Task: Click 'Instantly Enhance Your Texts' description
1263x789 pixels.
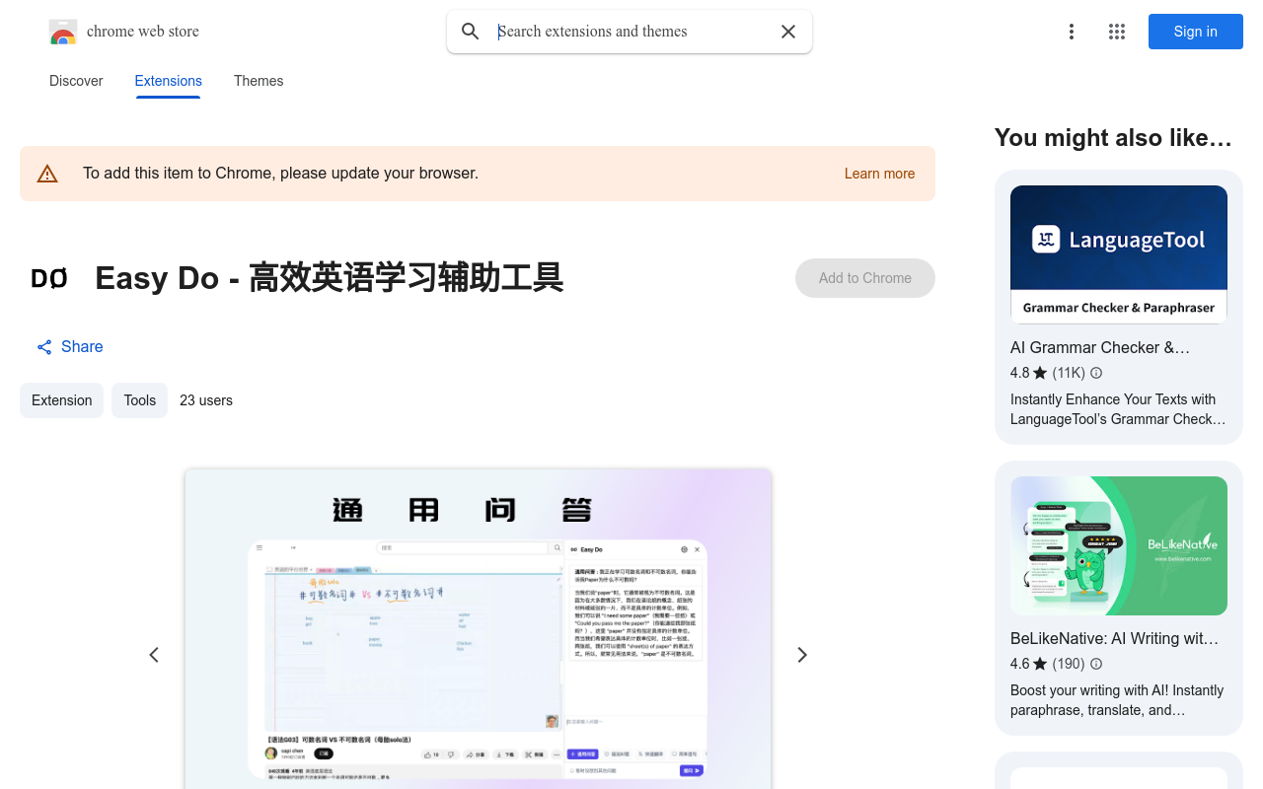Action: click(x=1118, y=409)
